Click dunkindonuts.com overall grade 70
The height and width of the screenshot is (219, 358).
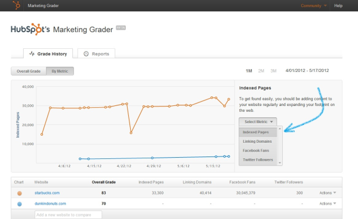click(x=104, y=204)
